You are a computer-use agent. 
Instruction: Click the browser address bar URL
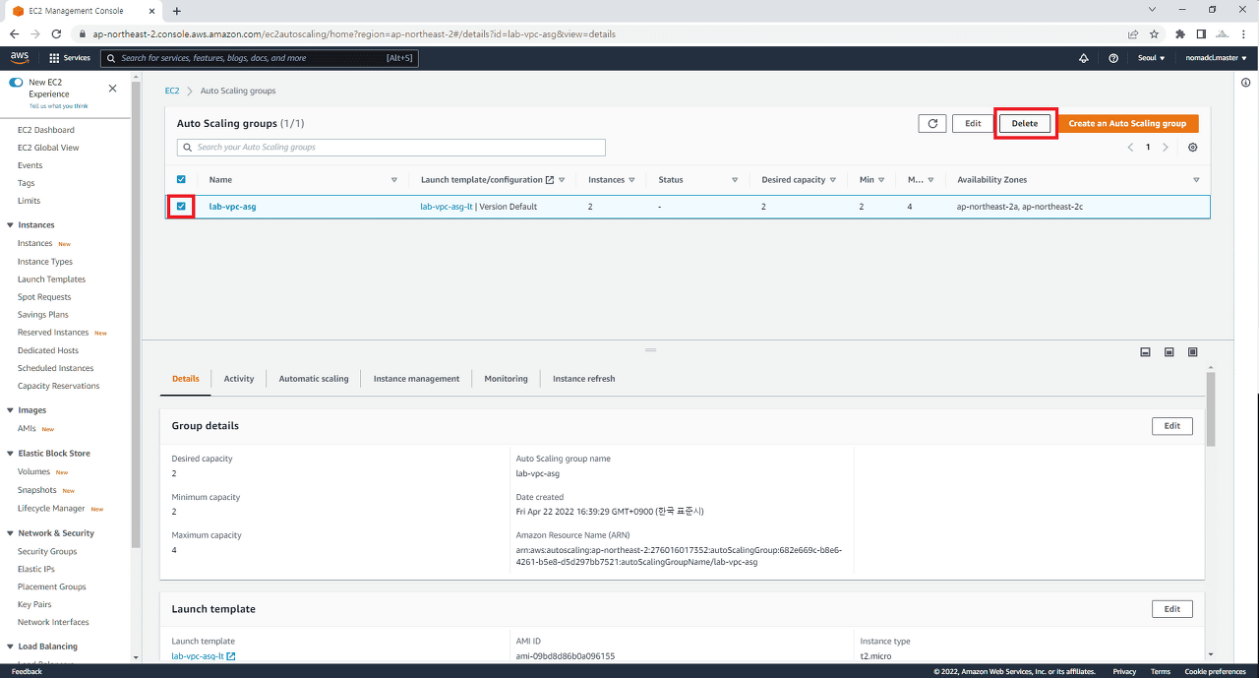pos(354,33)
